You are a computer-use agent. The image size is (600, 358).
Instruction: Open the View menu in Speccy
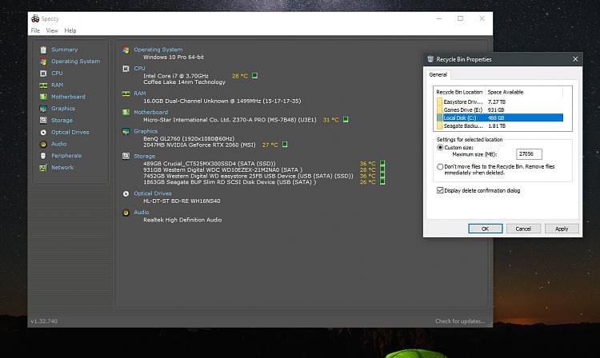click(x=52, y=30)
